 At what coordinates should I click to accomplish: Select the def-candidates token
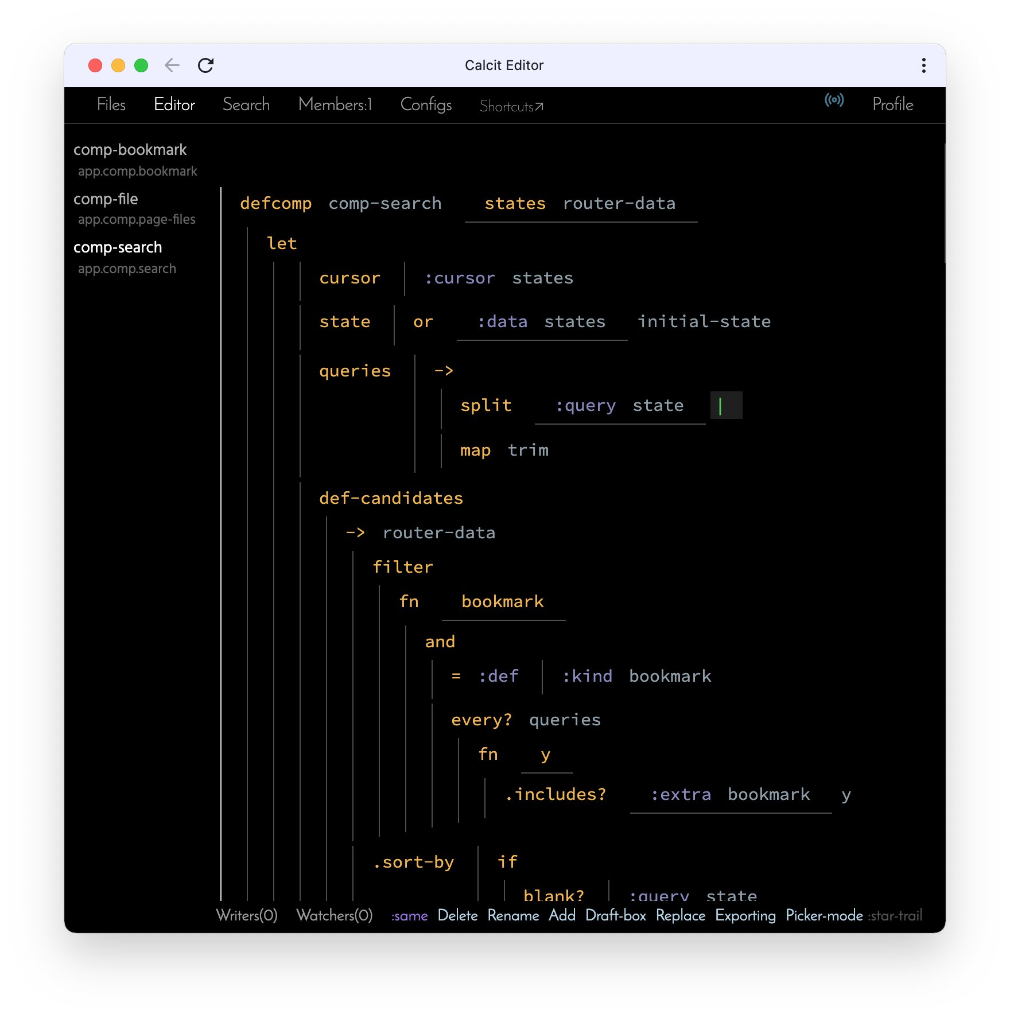point(391,498)
